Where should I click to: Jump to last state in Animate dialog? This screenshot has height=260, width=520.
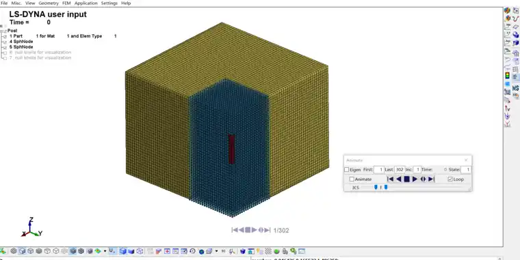(431, 179)
